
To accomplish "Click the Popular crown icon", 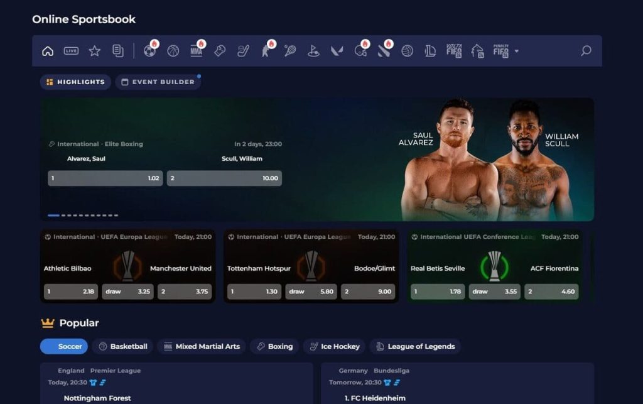I will tap(48, 323).
